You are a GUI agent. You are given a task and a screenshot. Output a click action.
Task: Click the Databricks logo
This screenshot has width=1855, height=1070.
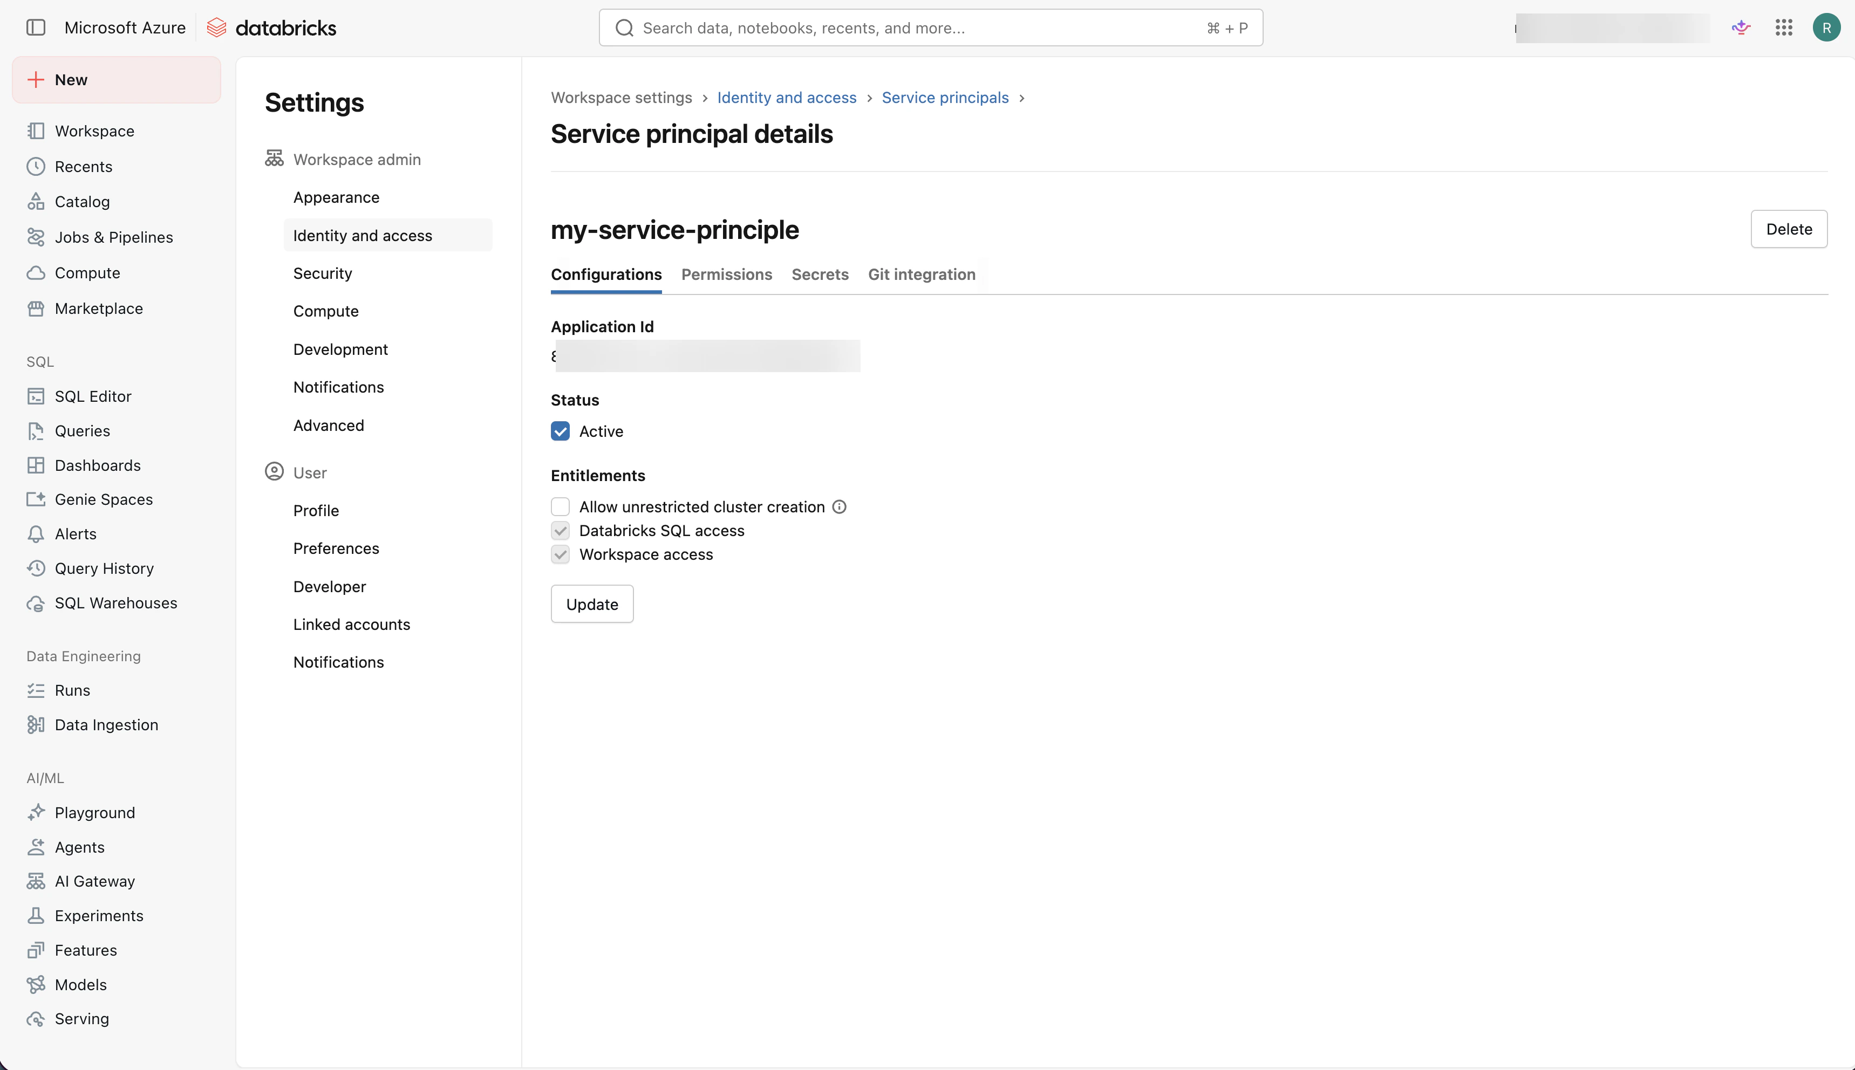click(x=271, y=28)
